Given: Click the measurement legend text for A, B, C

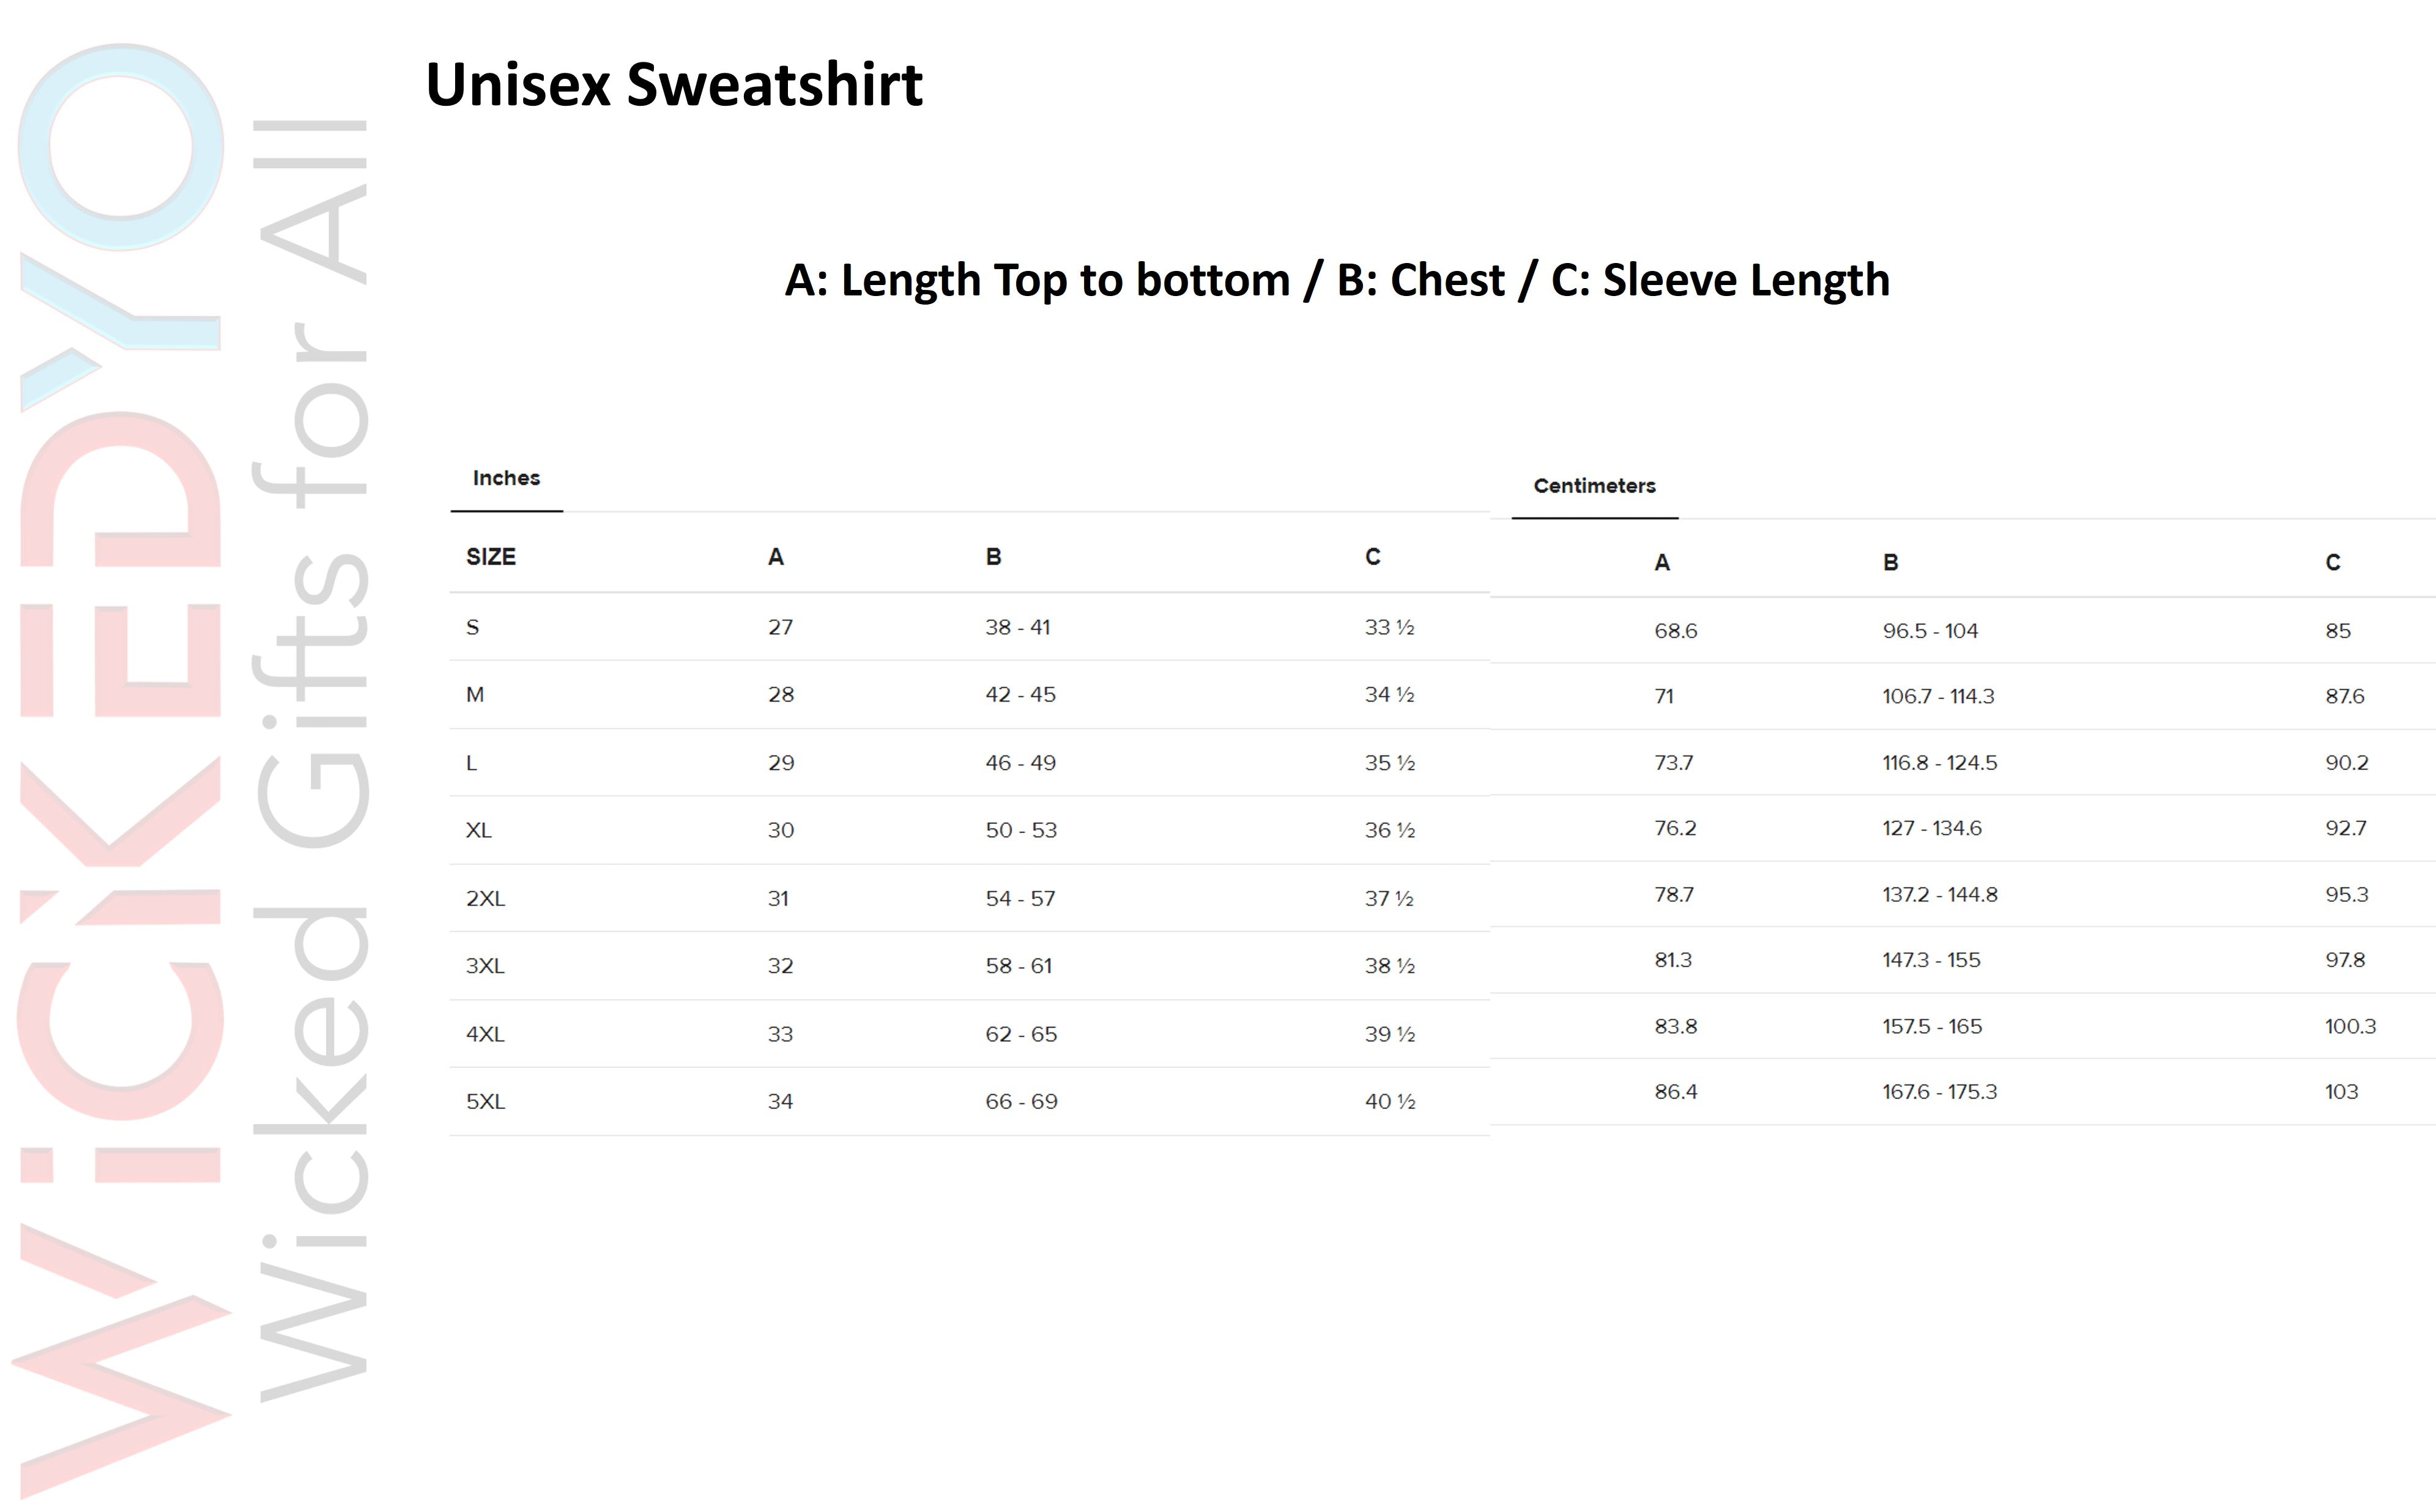Looking at the screenshot, I should coord(1337,281).
